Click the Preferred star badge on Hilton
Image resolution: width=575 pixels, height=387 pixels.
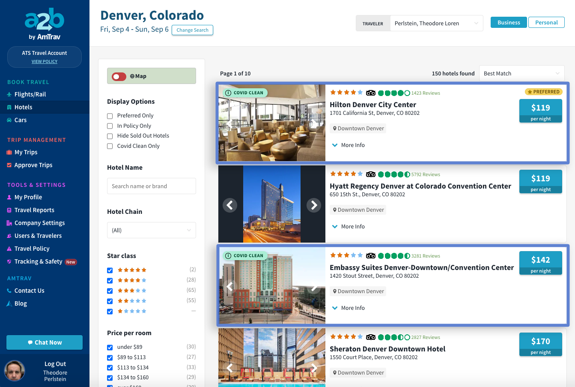tap(543, 92)
